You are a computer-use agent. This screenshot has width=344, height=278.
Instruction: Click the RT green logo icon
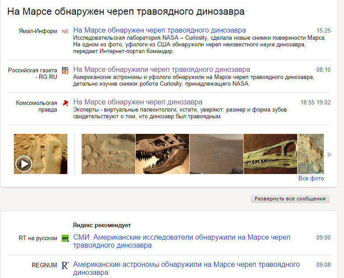pyautogui.click(x=65, y=238)
